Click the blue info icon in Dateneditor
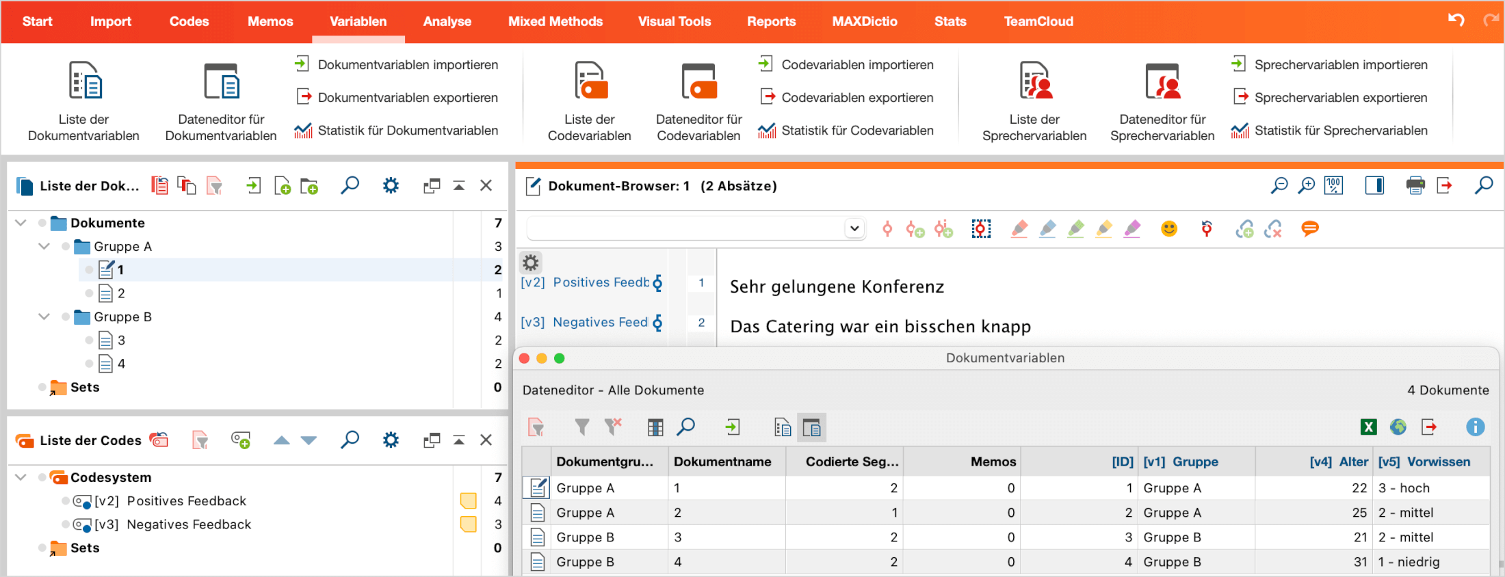This screenshot has width=1505, height=577. tap(1476, 427)
